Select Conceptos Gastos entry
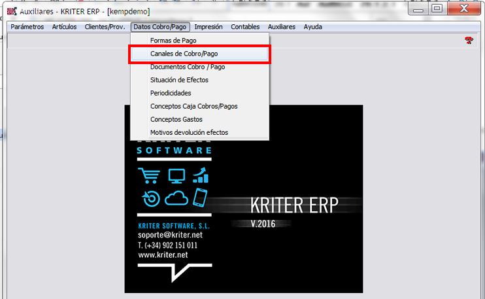The width and height of the screenshot is (485, 299). tap(199, 120)
